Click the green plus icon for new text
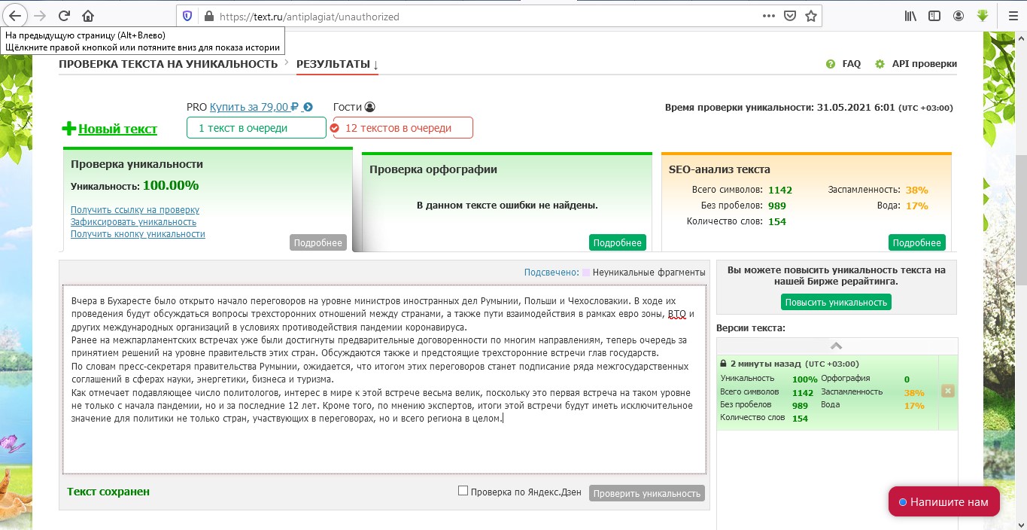The height and width of the screenshot is (530, 1027). tap(69, 129)
